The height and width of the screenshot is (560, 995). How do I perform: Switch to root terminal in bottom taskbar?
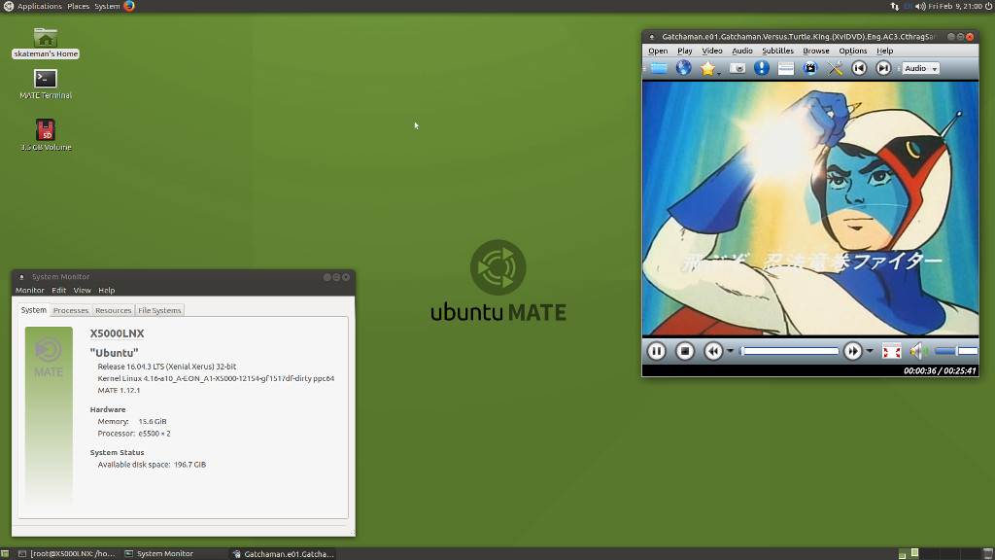coord(67,553)
